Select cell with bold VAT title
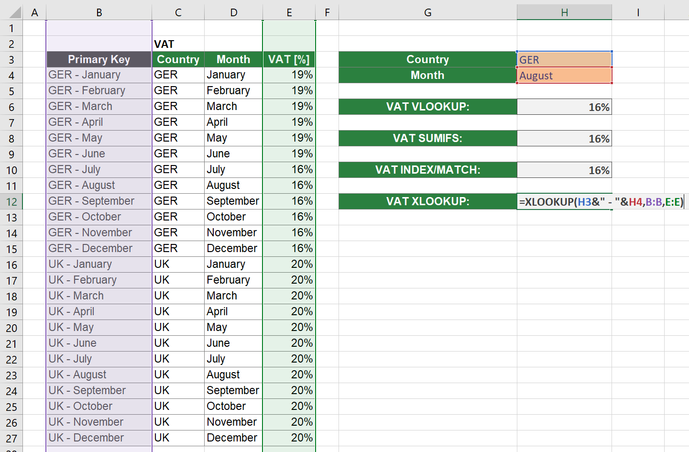 coord(178,44)
